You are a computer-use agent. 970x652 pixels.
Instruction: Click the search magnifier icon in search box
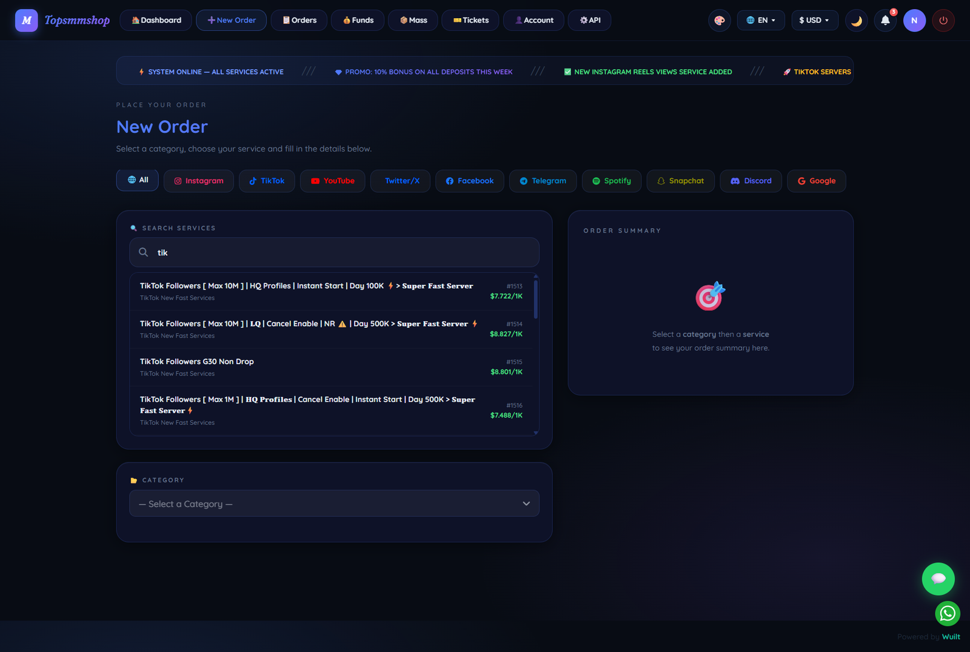(143, 252)
